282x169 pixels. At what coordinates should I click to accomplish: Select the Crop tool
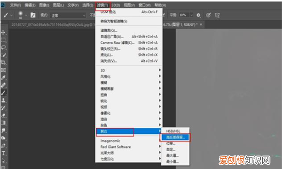tap(3, 62)
